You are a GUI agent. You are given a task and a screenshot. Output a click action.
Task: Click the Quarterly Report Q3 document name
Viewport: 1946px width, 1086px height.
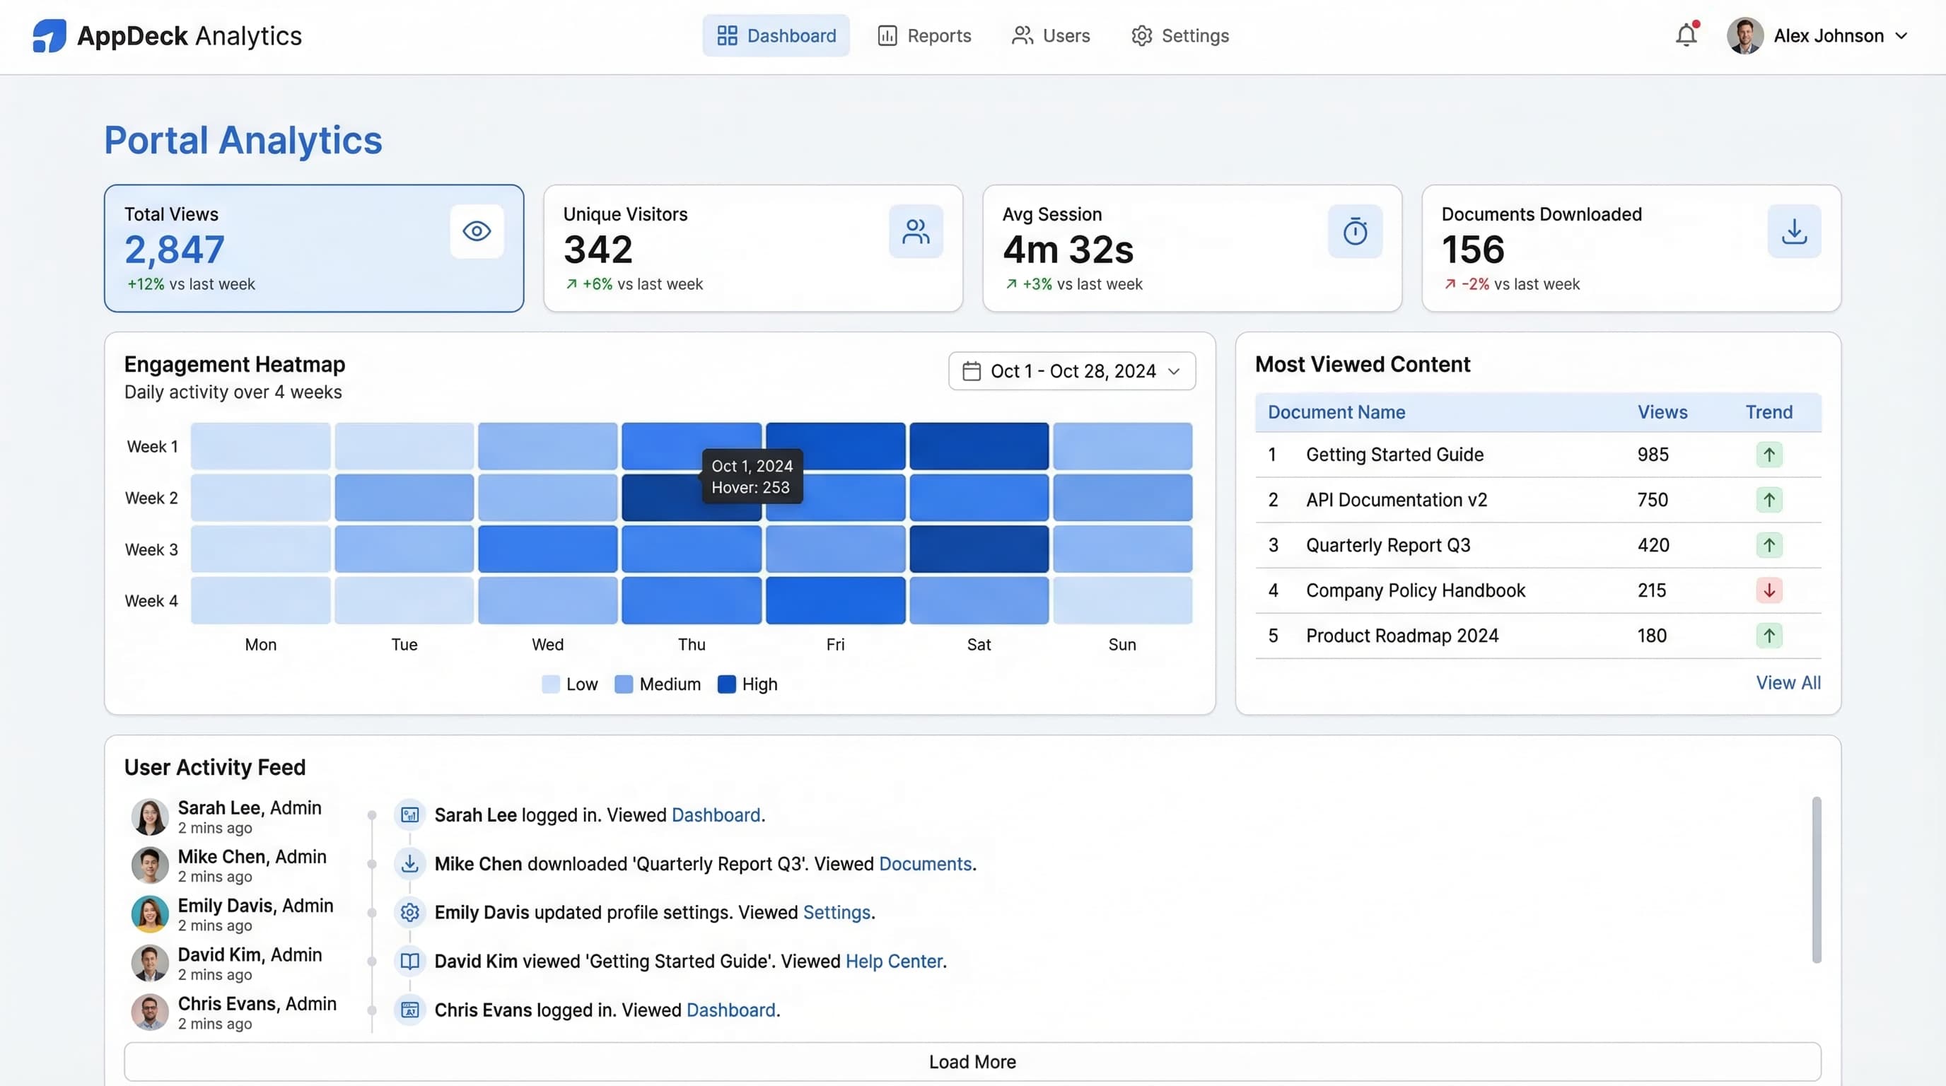pos(1388,545)
